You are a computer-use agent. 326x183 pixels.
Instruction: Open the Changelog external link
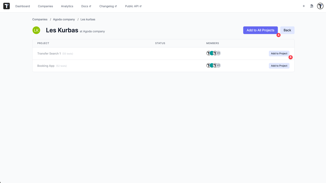coord(107,6)
